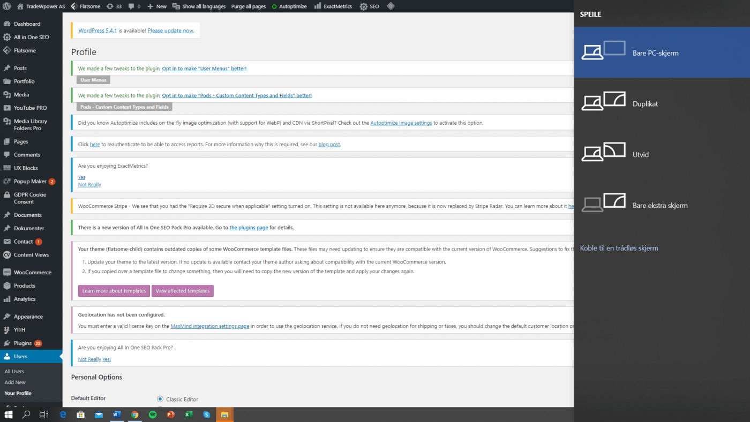Open the Windows Start menu
Image resolution: width=750 pixels, height=422 pixels.
click(9, 415)
